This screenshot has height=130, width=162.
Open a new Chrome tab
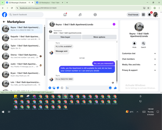tap(67, 3)
